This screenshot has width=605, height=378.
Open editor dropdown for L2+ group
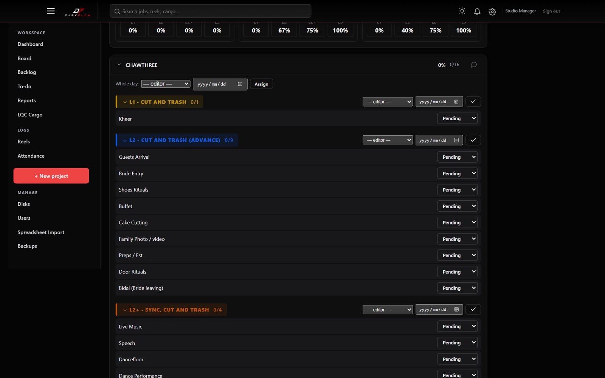pos(388,310)
